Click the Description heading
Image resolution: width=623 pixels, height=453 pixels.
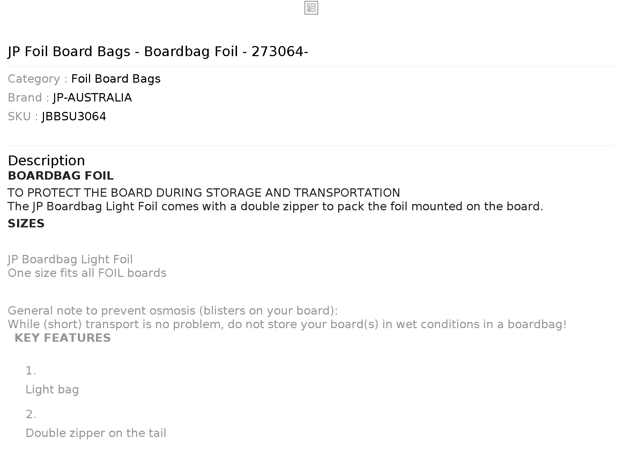pos(46,161)
